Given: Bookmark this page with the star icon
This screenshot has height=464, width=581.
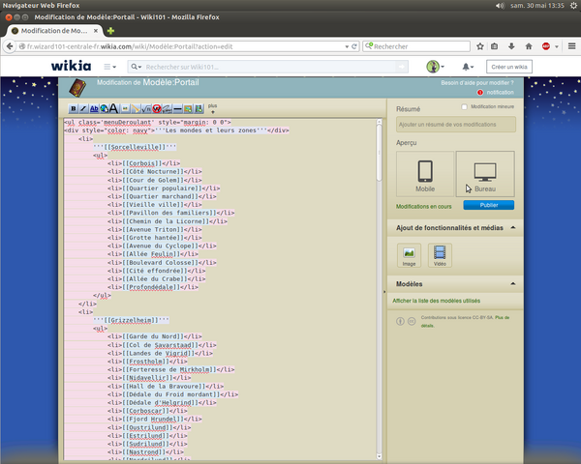Looking at the screenshot, I should [x=480, y=46].
